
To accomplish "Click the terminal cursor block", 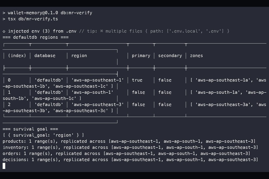I will (4, 166).
